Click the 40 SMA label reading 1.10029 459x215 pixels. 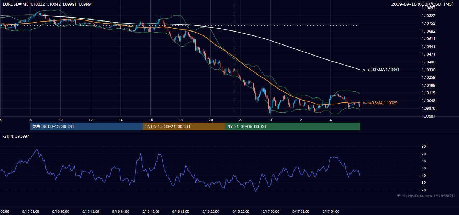pyautogui.click(x=380, y=103)
